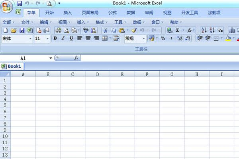Screen dimensions: 239x159
Task: Click the document permission icon with red mark
Action: click(x=39, y=30)
